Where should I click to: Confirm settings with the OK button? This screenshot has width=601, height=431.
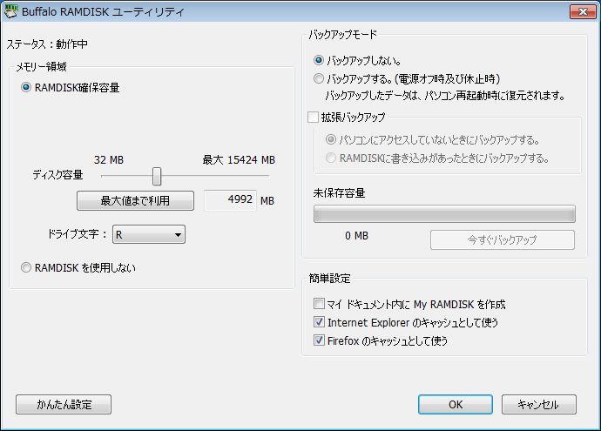456,405
